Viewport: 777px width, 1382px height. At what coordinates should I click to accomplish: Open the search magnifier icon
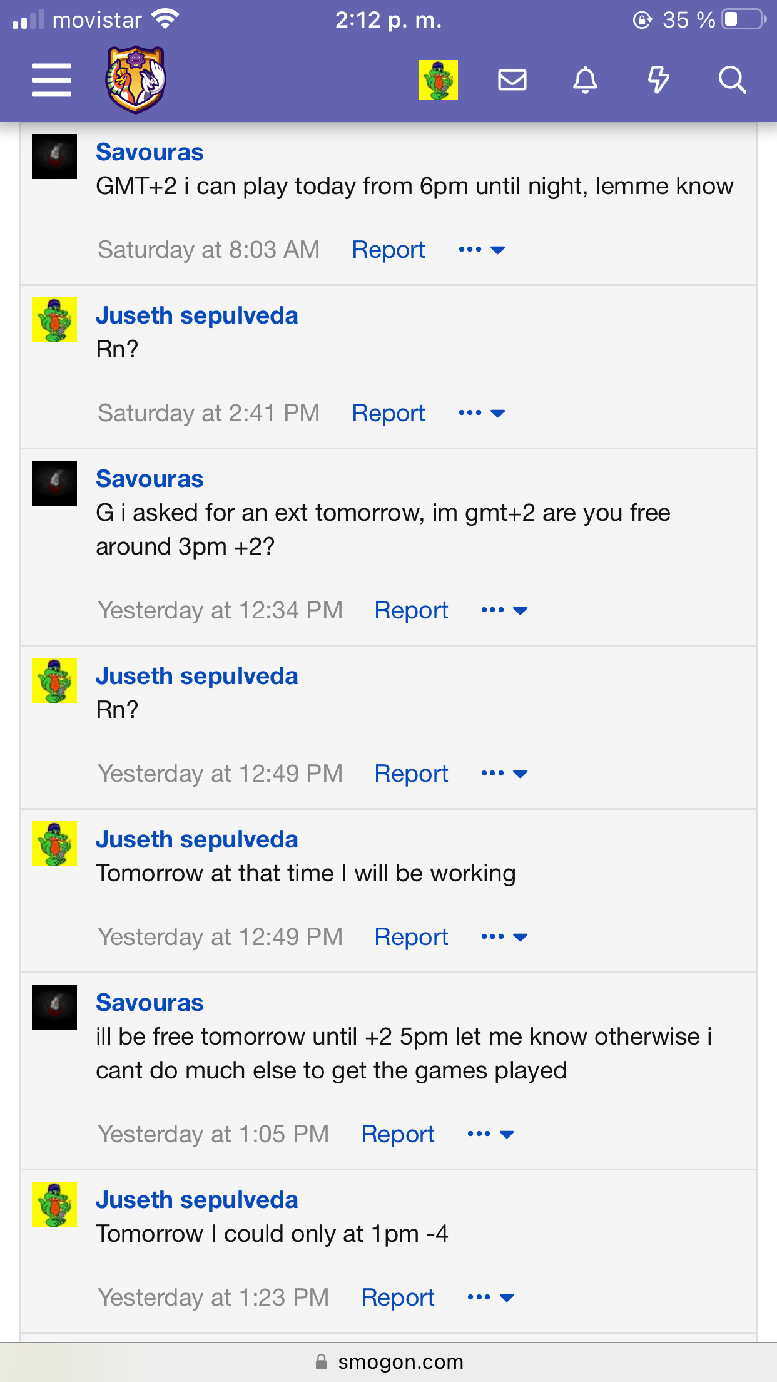click(x=732, y=80)
